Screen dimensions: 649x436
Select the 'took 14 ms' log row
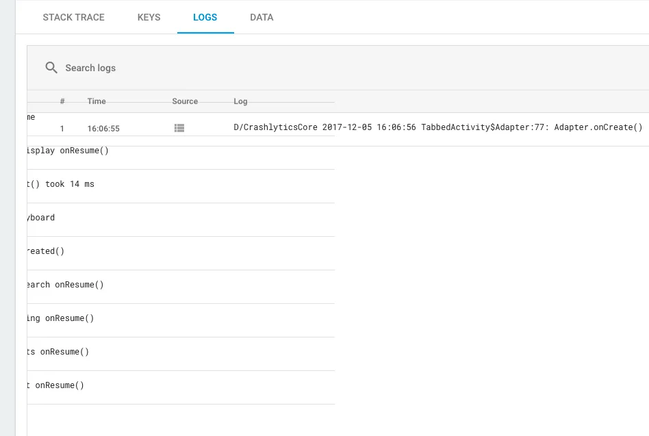pos(181,186)
